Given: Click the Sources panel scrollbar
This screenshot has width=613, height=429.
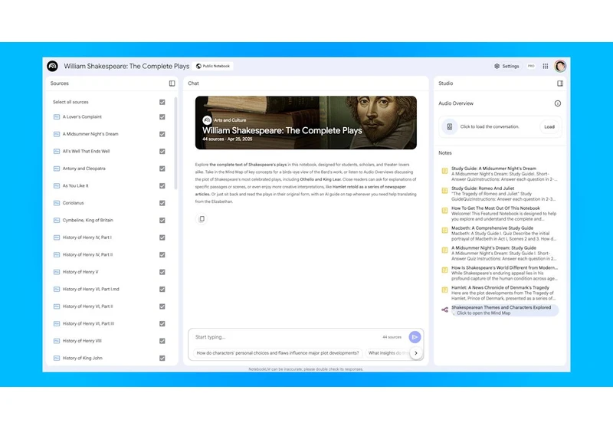Looking at the screenshot, I should [175, 143].
